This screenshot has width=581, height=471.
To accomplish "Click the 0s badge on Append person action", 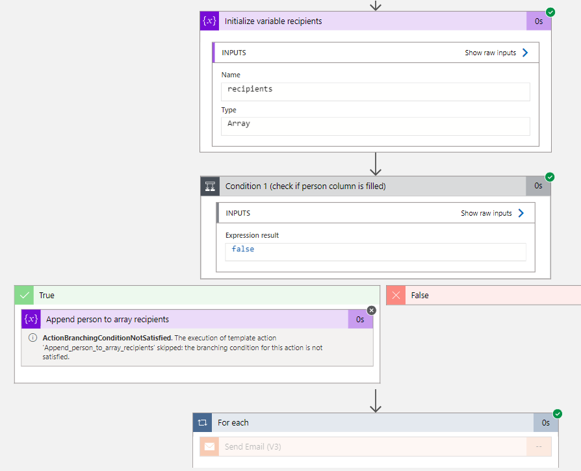I will click(x=360, y=319).
